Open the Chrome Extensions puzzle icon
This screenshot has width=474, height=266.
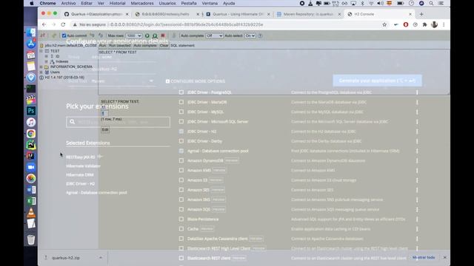click(424, 24)
